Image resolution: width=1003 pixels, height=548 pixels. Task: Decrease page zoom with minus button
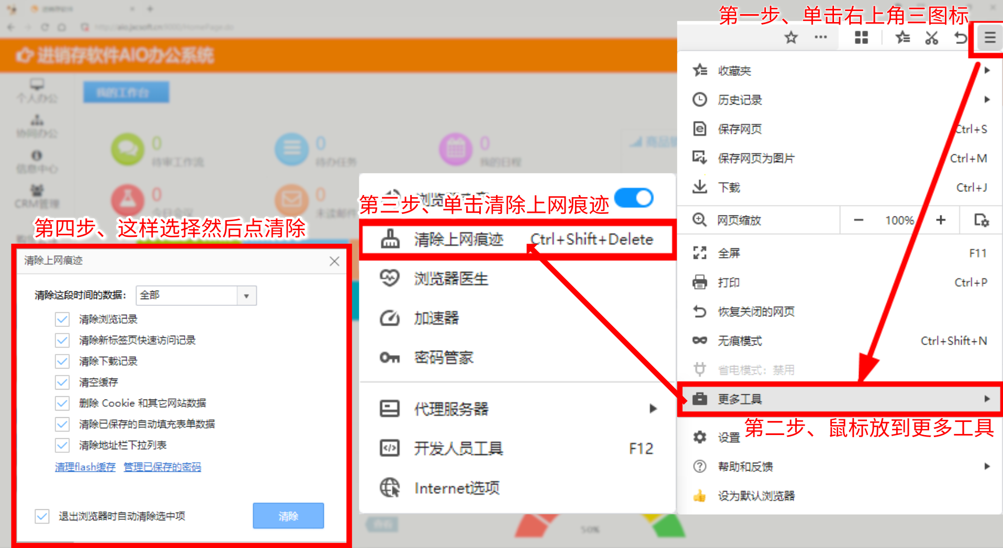coord(858,220)
